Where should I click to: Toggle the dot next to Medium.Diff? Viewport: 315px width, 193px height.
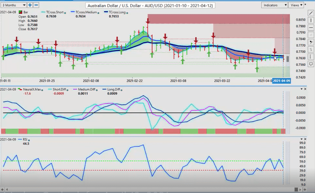click(x=97, y=90)
